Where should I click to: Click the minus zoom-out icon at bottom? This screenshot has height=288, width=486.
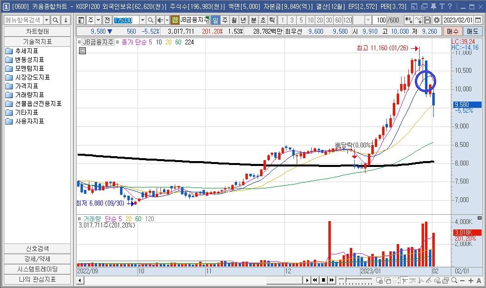pos(463,280)
